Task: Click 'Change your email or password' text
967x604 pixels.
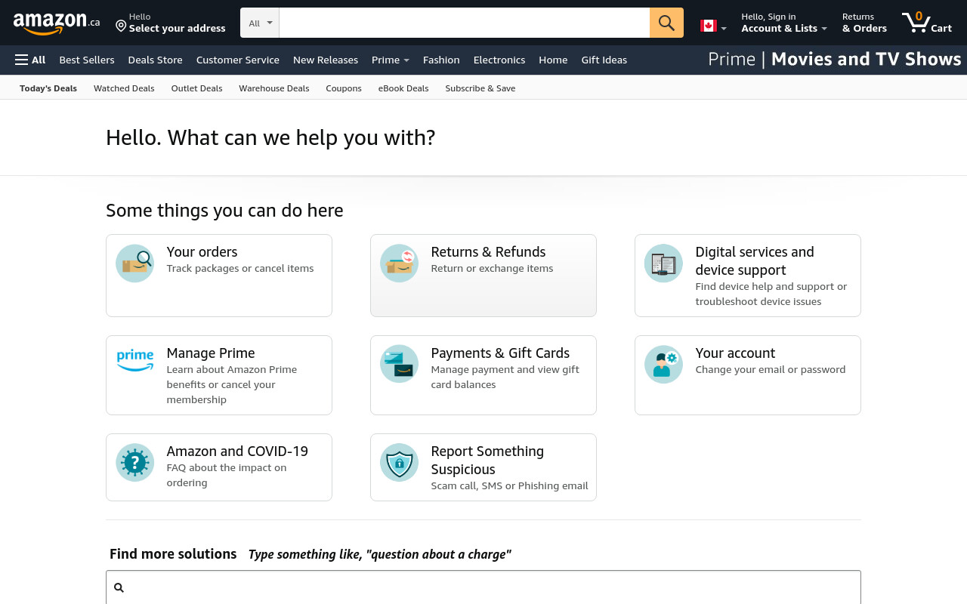Action: click(771, 370)
